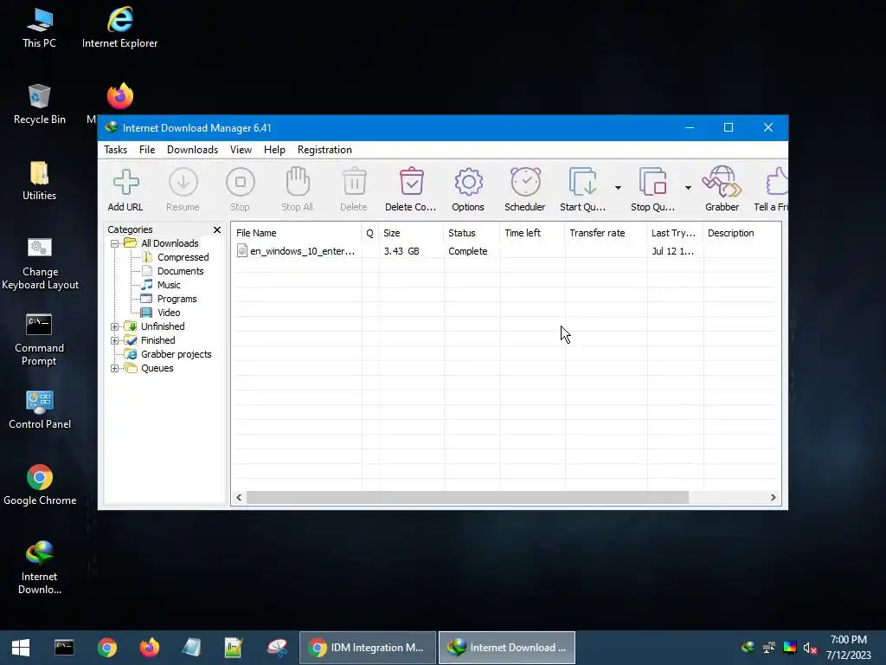Click the 3.43 GB size cell
The image size is (886, 665).
pos(401,251)
